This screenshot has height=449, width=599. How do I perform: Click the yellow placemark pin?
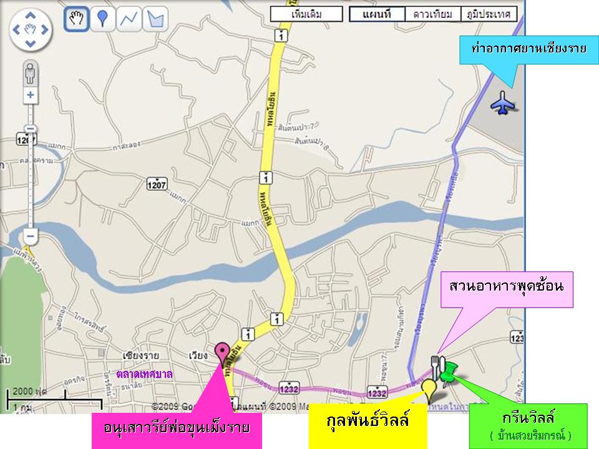[x=429, y=390]
